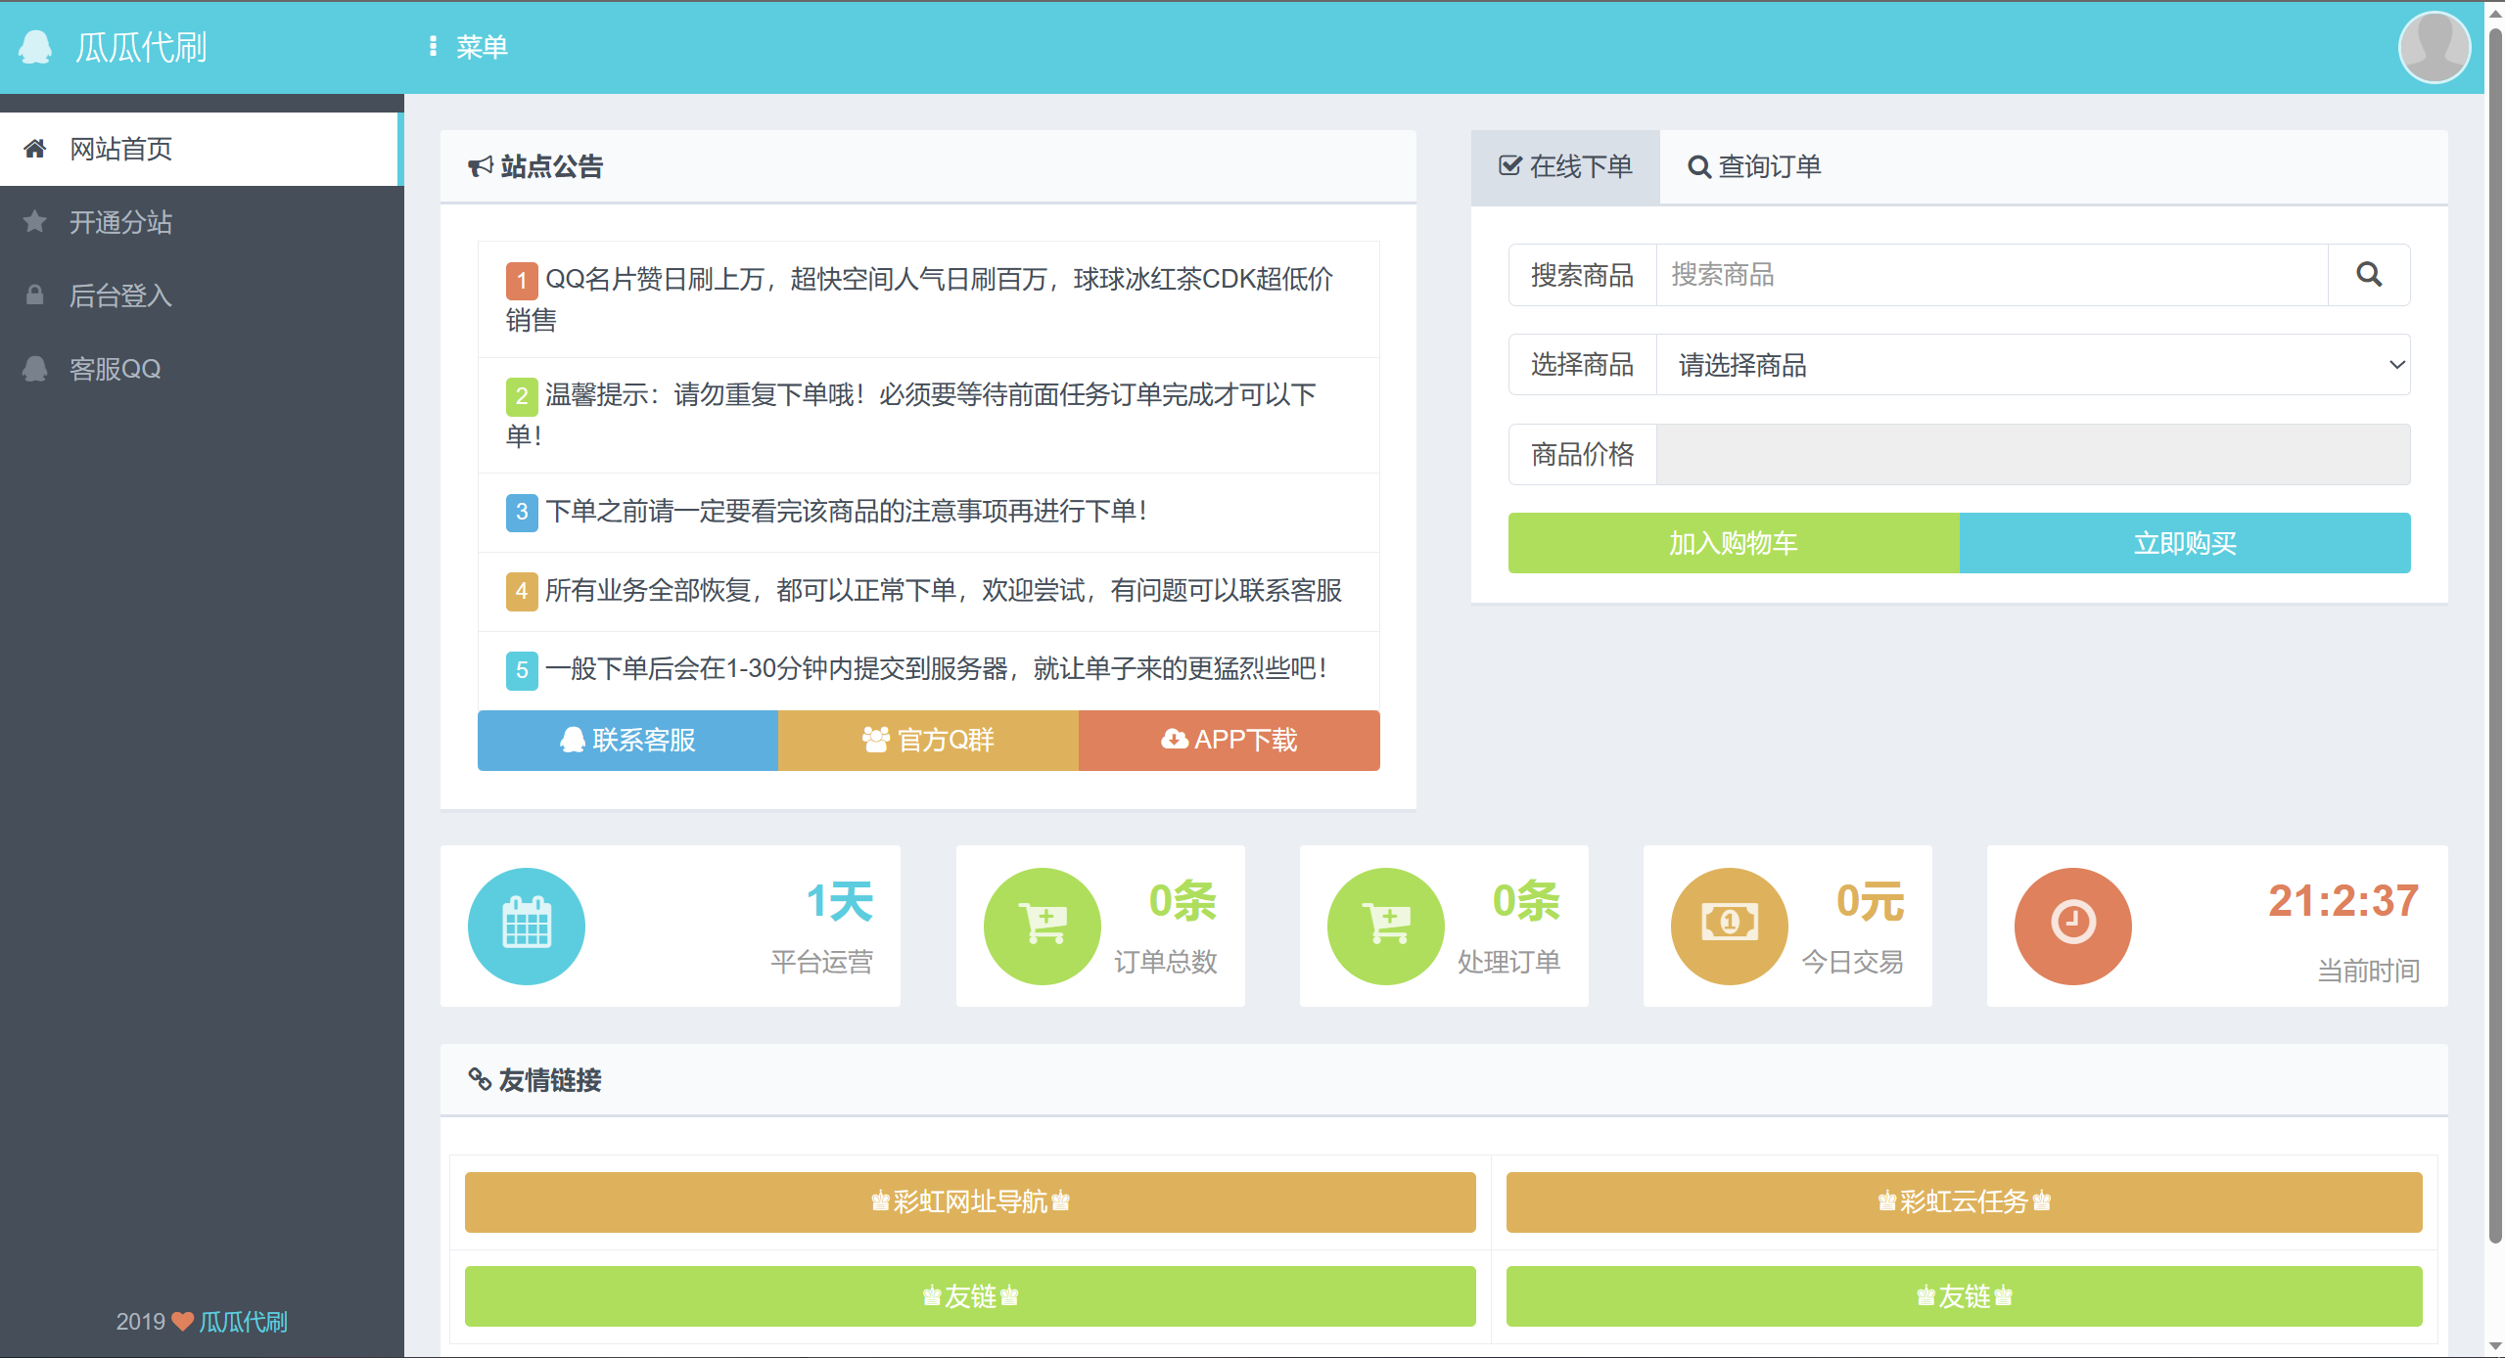Click the penguin logo beside 瓜瓜代刷
The width and height of the screenshot is (2505, 1358).
click(x=35, y=47)
